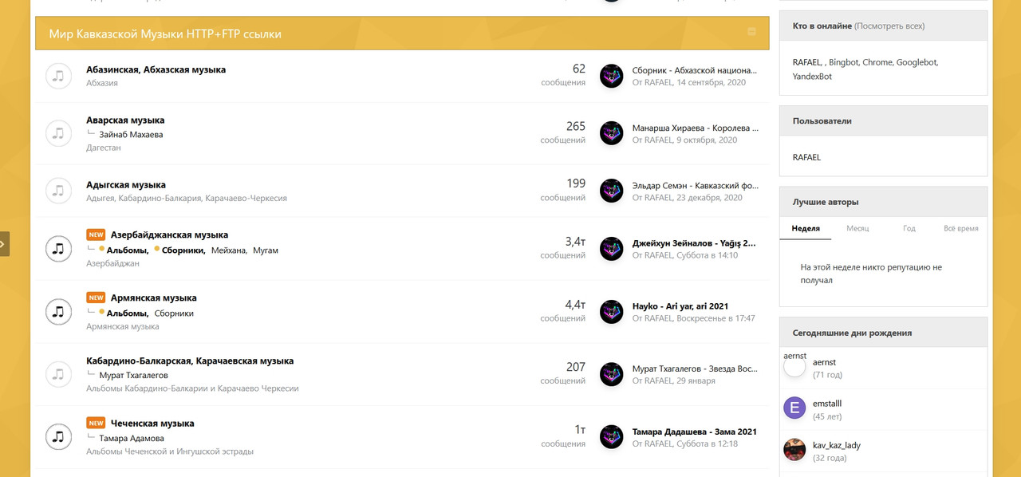Click the music note icon beside Кабардино-Балкарская, Карачаевская музыка
Screen dimensions: 1021x477
[58, 373]
